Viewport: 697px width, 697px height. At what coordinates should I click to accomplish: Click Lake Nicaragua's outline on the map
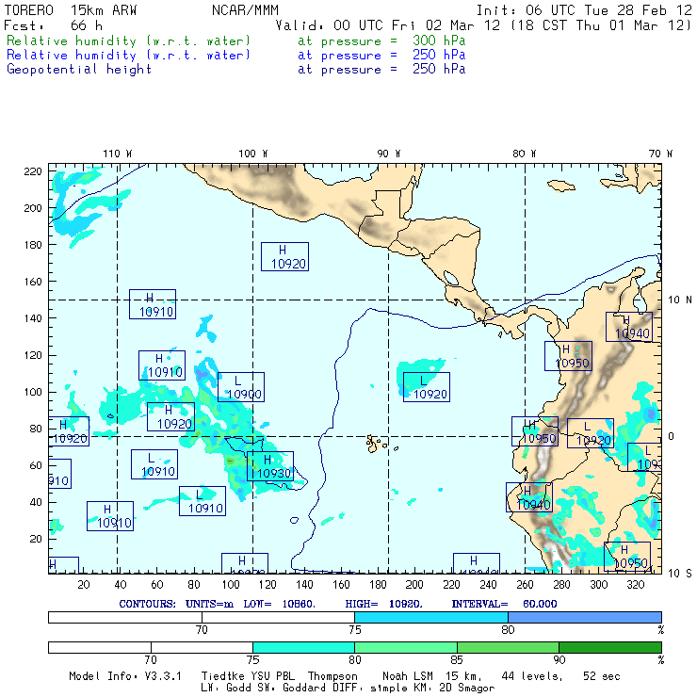(451, 278)
